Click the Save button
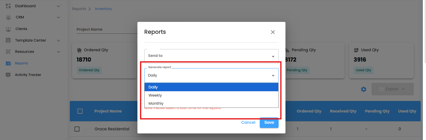Image resolution: width=426 pixels, height=140 pixels. pos(269,123)
